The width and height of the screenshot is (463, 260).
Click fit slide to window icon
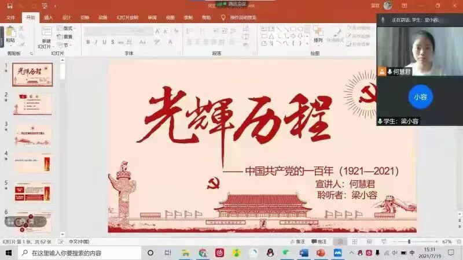[x=458, y=242]
